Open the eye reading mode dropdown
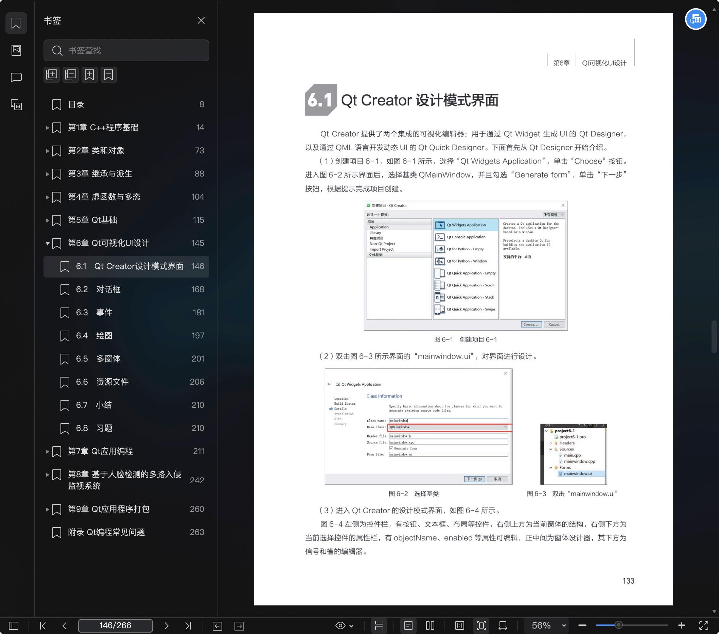The image size is (719, 634). click(x=344, y=625)
